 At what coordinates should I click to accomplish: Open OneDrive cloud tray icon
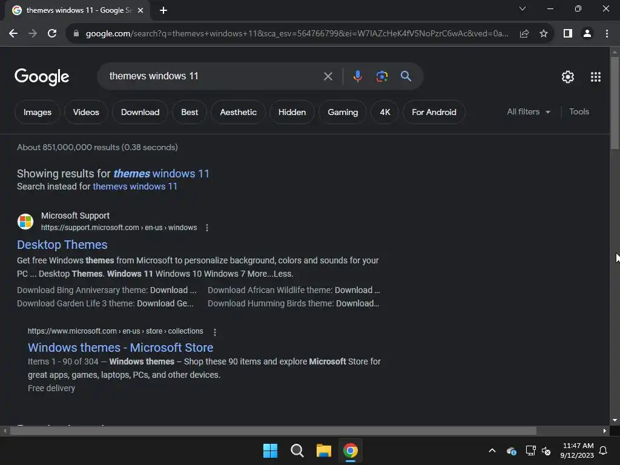pos(511,450)
